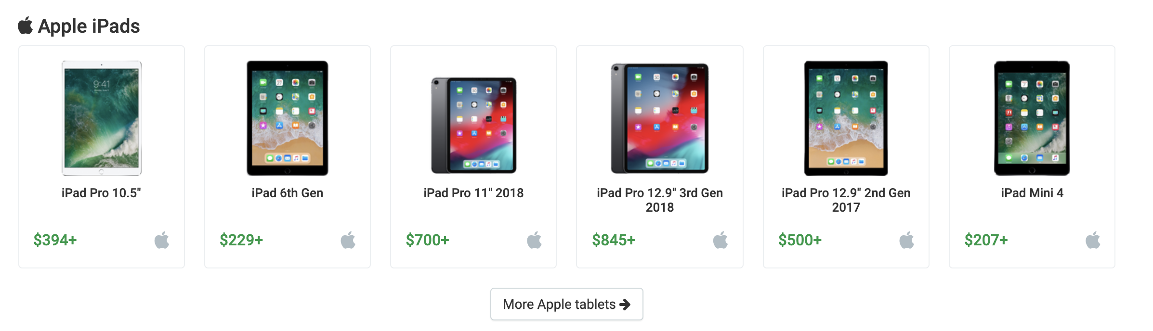Click the $845+ price label

click(x=614, y=240)
